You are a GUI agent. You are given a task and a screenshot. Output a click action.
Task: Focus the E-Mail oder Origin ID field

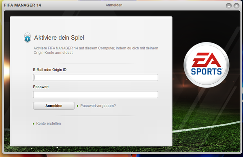coord(96,77)
